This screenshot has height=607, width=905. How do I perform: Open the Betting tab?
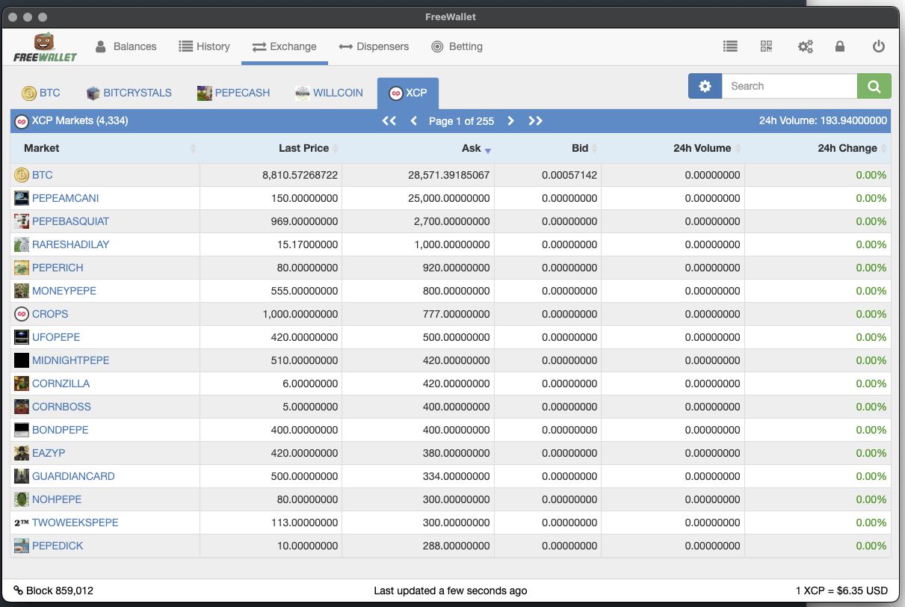pyautogui.click(x=457, y=46)
